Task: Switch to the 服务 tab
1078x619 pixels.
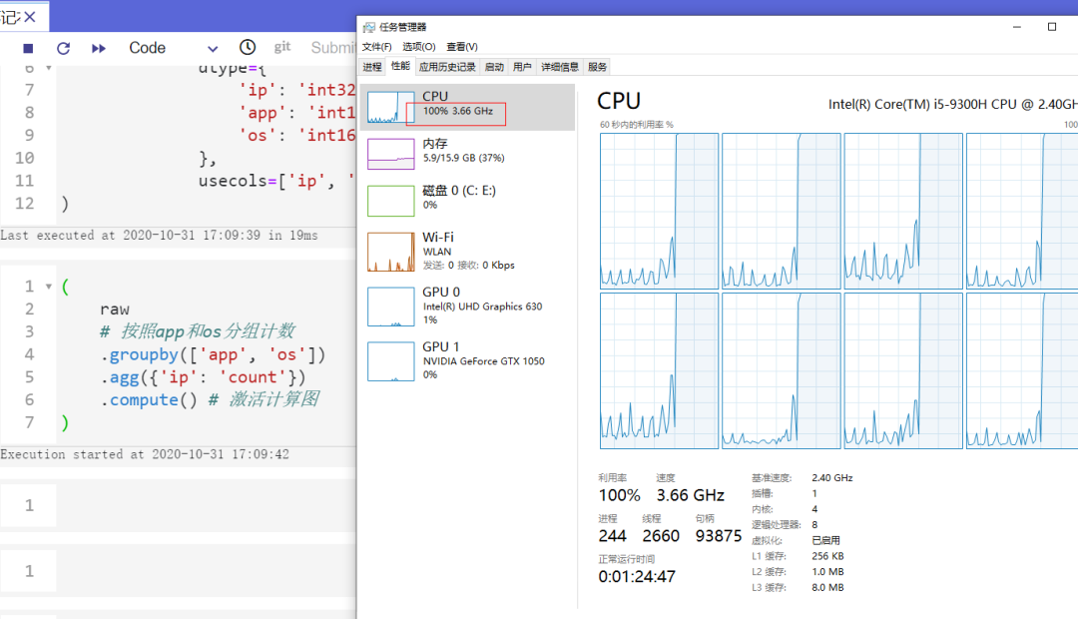Action: [x=597, y=67]
